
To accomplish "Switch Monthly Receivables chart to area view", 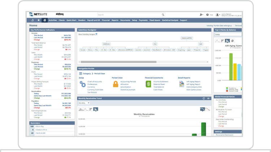I will coord(81,109).
